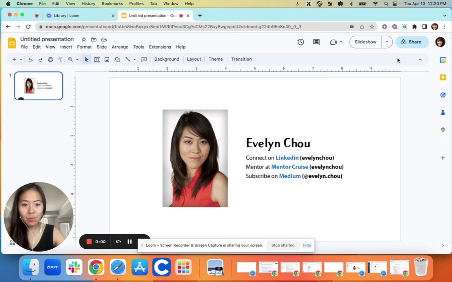The width and height of the screenshot is (452, 282).
Task: Open Google Maps side panel
Action: coord(443,130)
